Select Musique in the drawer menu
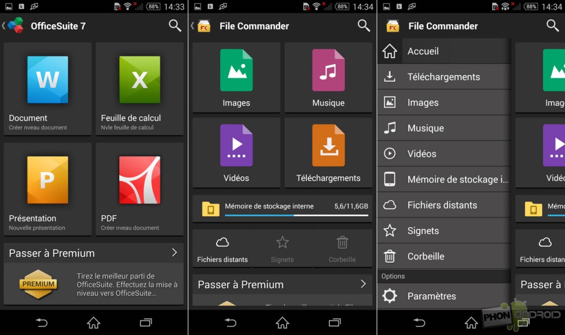 coord(444,128)
